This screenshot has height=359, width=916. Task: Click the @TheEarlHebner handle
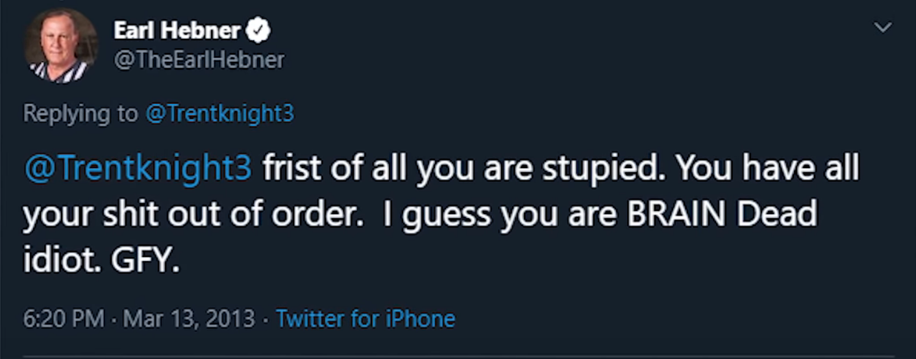click(199, 60)
